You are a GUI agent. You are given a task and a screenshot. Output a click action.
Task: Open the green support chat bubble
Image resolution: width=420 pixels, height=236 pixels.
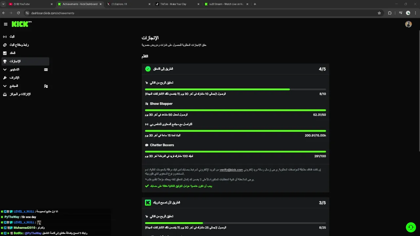410,227
